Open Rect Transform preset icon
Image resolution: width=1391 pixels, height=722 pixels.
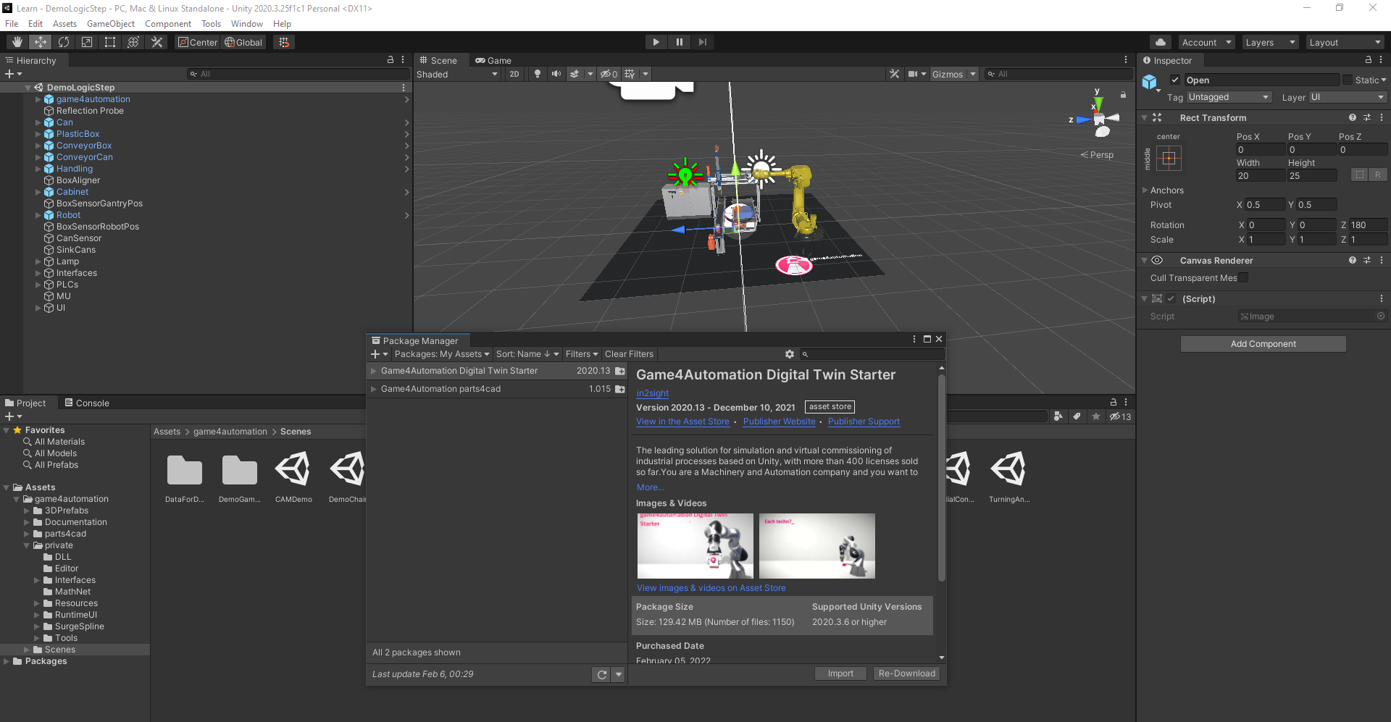1367,117
